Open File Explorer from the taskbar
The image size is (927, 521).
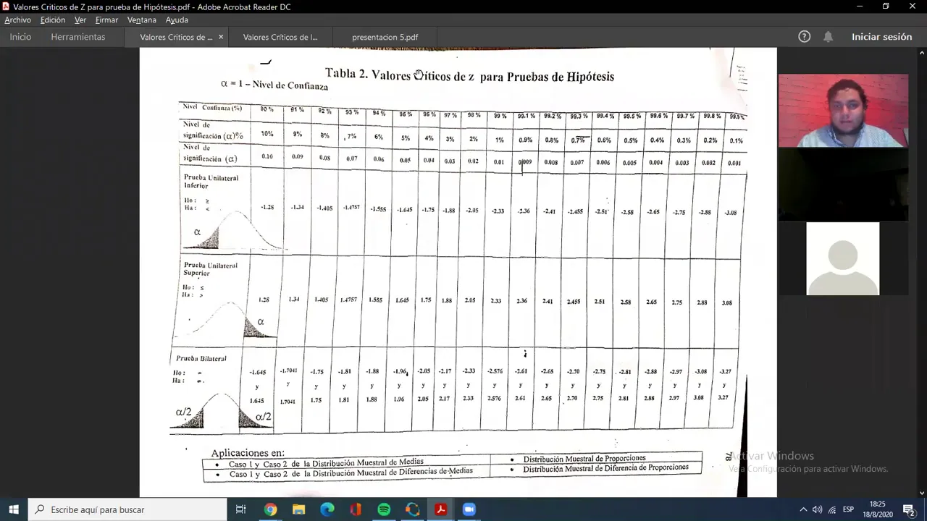click(298, 509)
